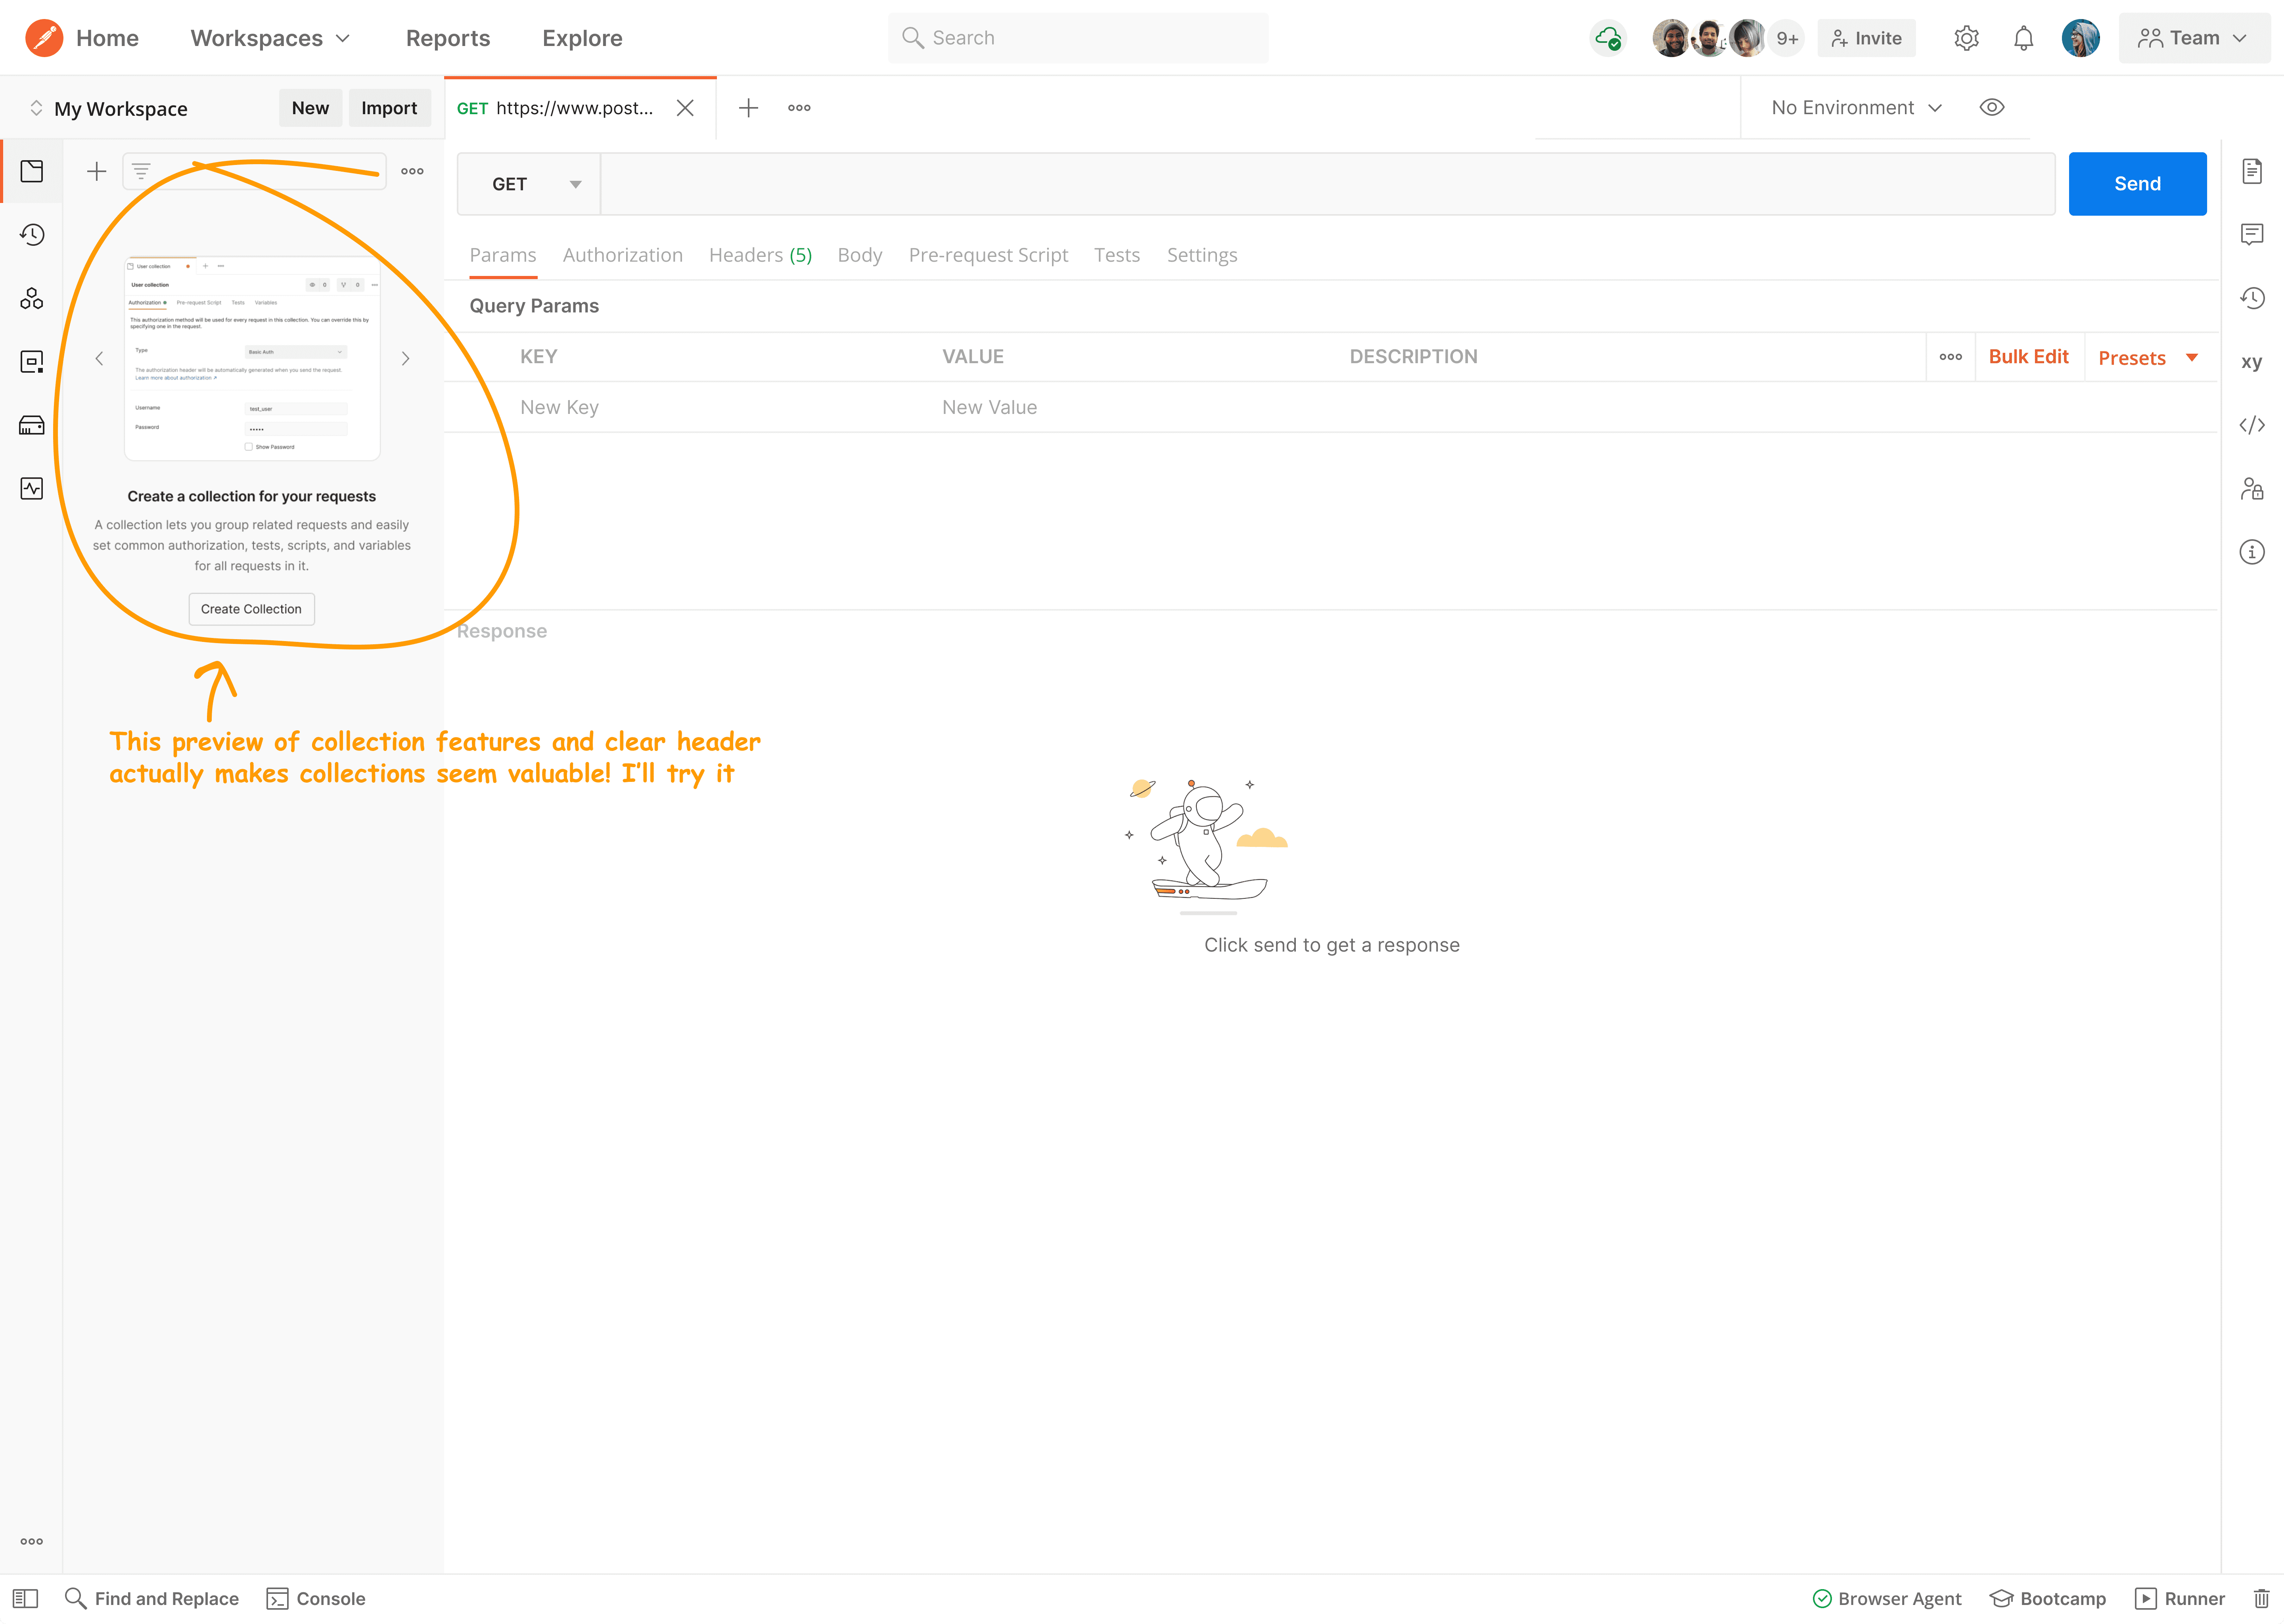
Task: Open the access control user-lock icon
Action: 2251,488
